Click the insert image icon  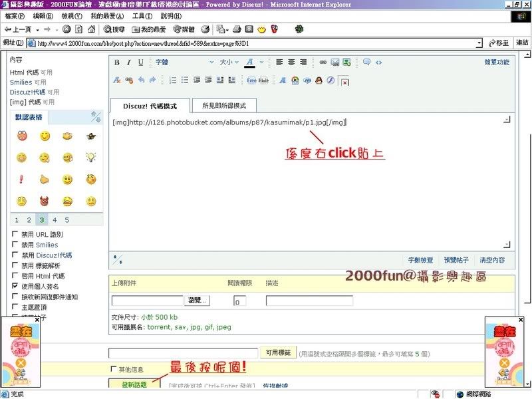click(x=335, y=63)
